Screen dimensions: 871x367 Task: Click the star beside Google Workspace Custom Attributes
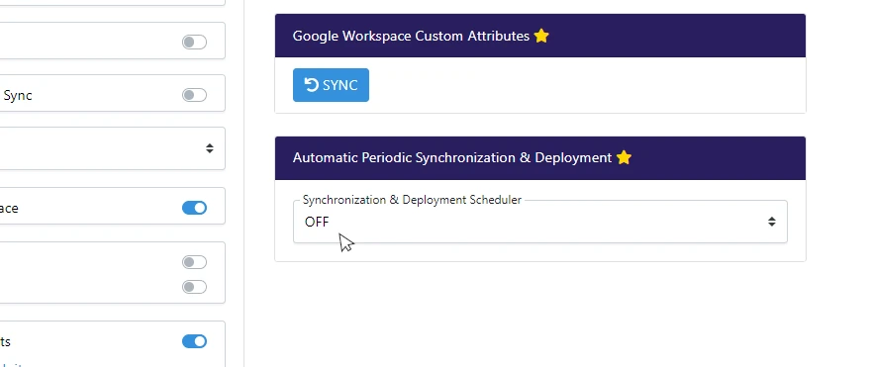541,36
